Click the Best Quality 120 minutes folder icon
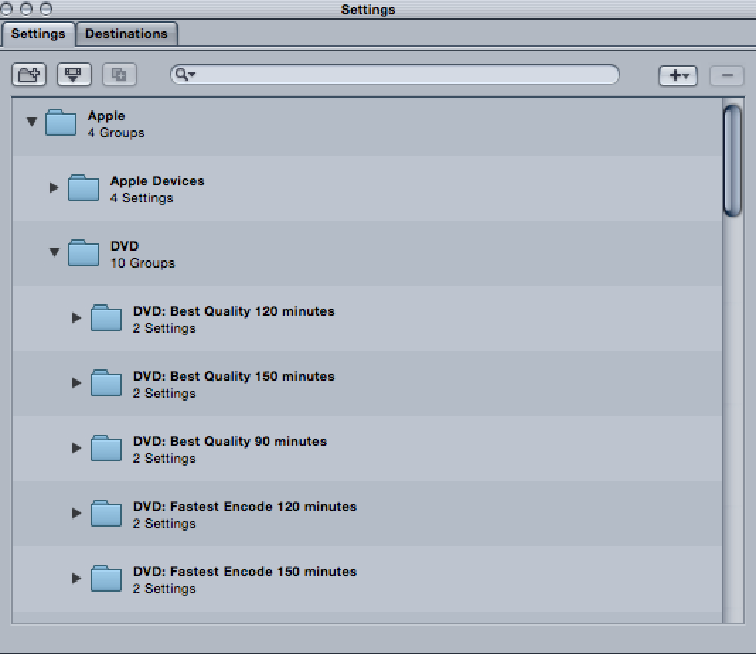 (106, 318)
